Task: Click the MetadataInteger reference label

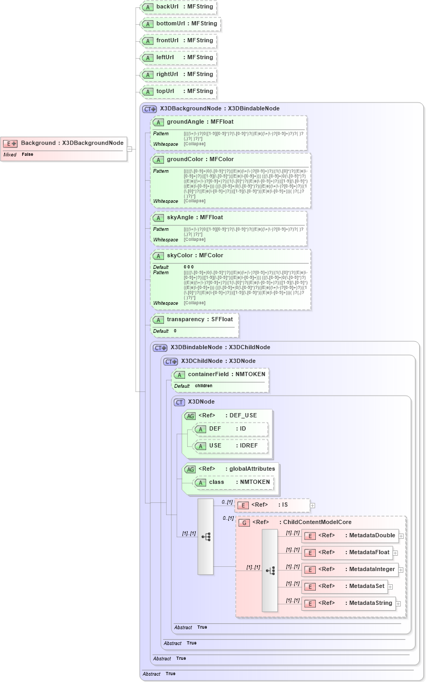Action: point(357,569)
